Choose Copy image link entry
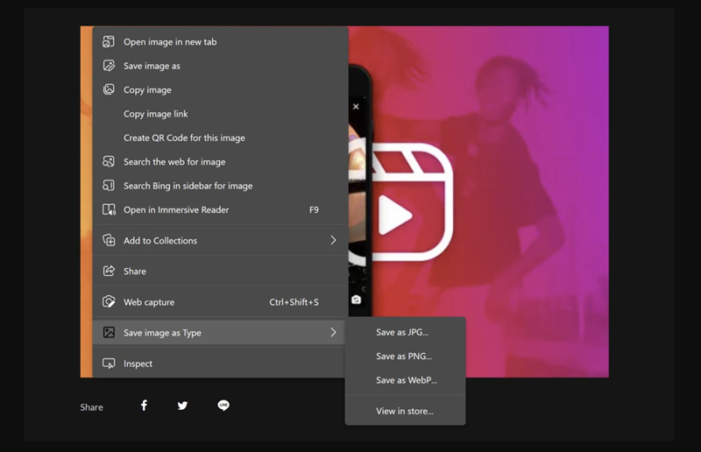This screenshot has height=452, width=701. [x=156, y=114]
